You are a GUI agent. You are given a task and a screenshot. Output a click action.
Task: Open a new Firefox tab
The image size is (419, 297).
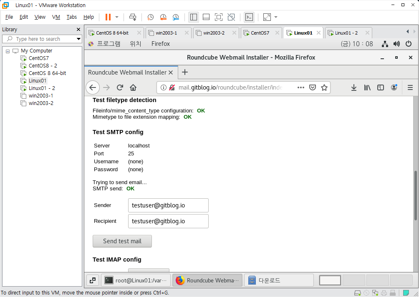(184, 72)
